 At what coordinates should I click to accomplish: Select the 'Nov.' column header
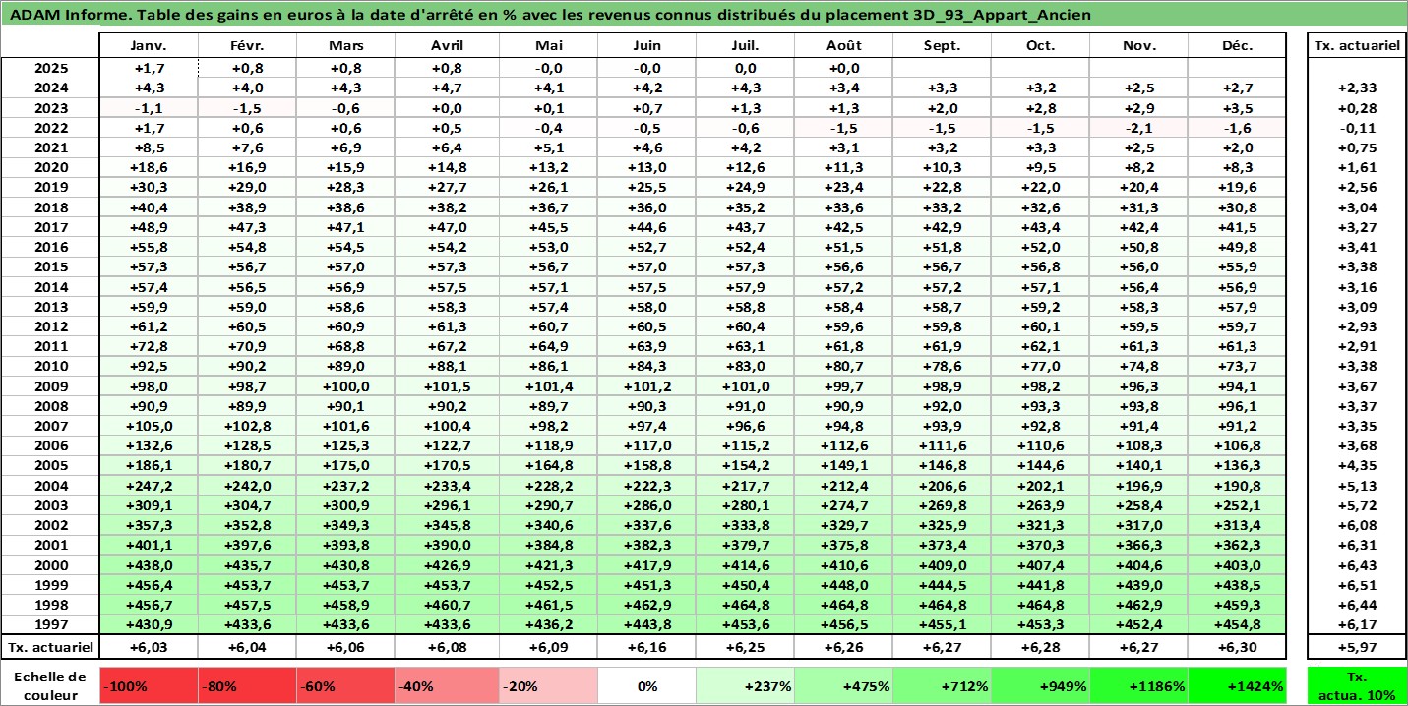pyautogui.click(x=1138, y=46)
